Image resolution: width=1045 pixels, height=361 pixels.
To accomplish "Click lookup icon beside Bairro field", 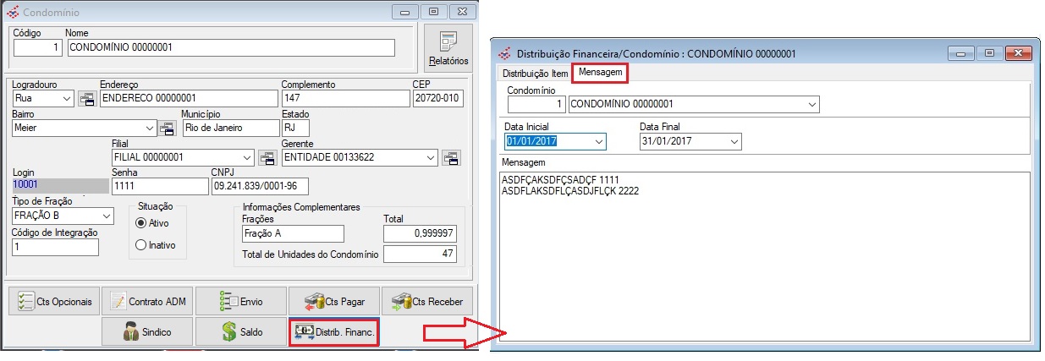I will 168,129.
